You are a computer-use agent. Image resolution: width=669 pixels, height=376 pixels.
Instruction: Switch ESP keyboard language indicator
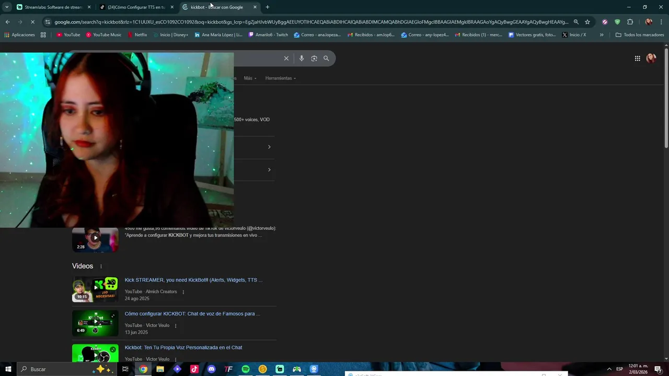(619, 369)
